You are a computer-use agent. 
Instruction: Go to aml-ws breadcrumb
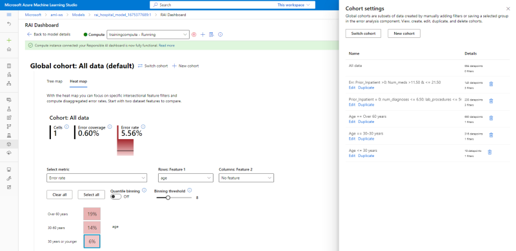click(x=57, y=15)
